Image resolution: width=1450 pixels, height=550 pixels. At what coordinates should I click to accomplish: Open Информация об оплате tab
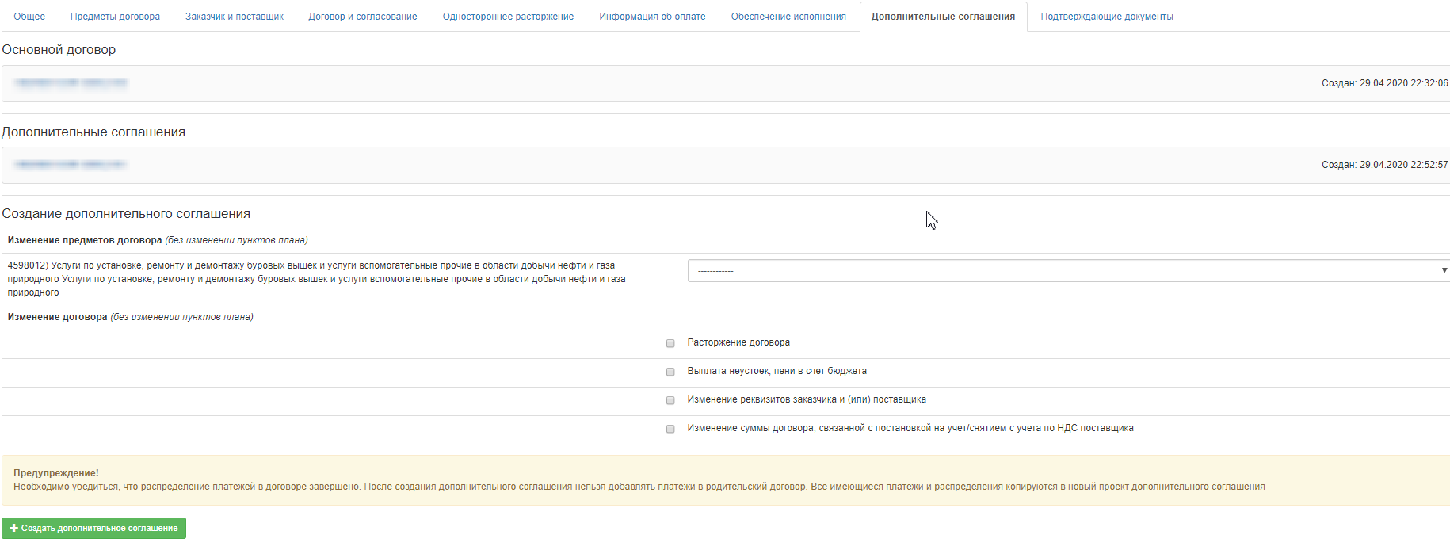pos(652,17)
